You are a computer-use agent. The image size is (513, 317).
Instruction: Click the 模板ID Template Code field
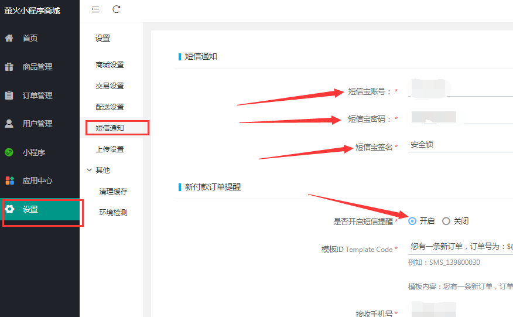tap(460, 247)
